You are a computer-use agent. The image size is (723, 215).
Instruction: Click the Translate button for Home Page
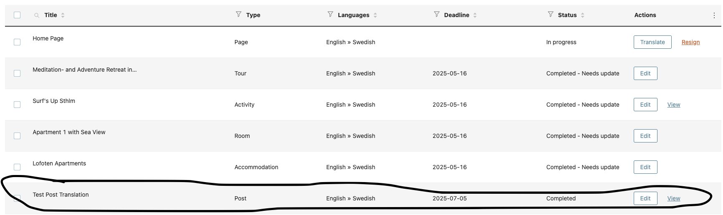[652, 42]
